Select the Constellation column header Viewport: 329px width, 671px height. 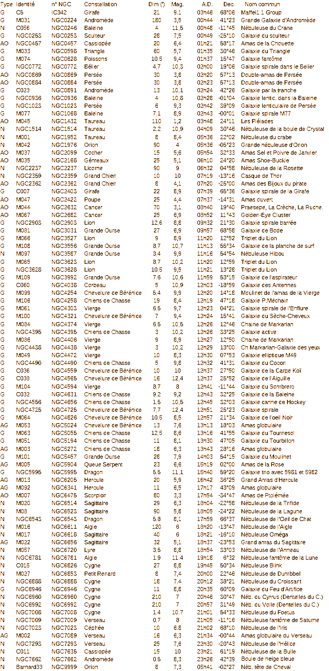[x=100, y=4]
